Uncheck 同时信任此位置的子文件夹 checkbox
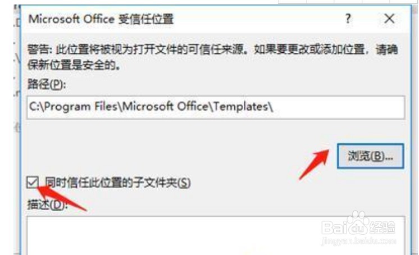The width and height of the screenshot is (419, 255). pos(33,183)
